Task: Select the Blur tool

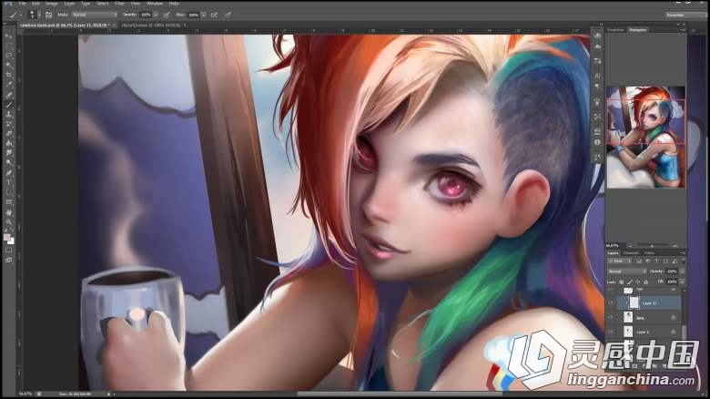Action: [x=8, y=153]
